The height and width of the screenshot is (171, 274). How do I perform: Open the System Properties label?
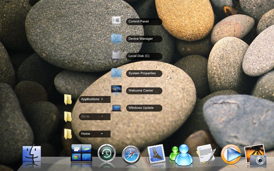coord(144,73)
